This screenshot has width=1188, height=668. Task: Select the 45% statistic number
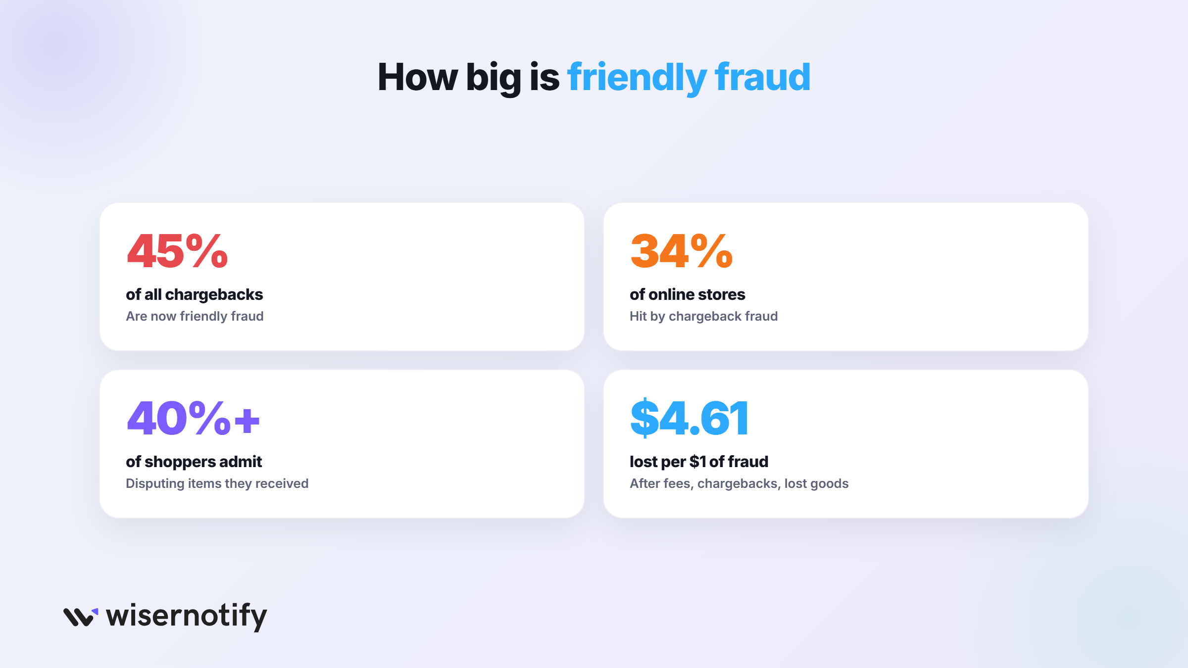(177, 251)
